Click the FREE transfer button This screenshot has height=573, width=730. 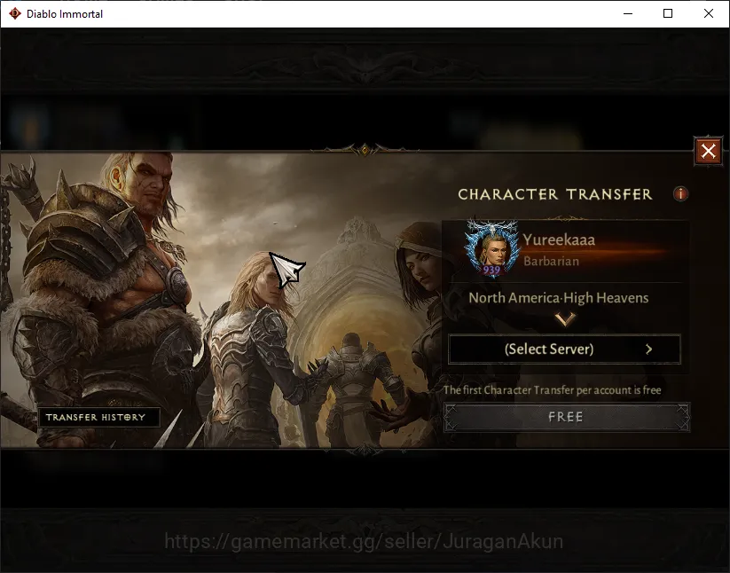click(566, 417)
